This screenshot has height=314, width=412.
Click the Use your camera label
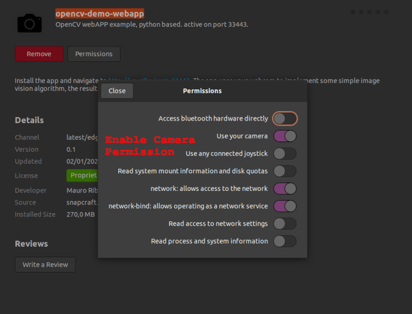(x=242, y=136)
